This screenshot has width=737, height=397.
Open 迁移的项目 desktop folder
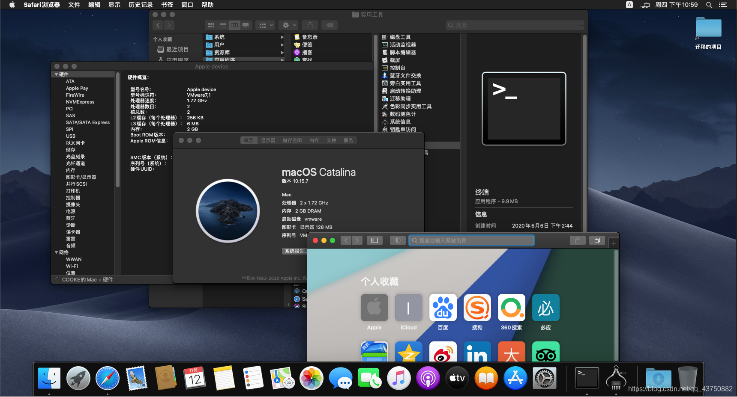click(x=708, y=33)
